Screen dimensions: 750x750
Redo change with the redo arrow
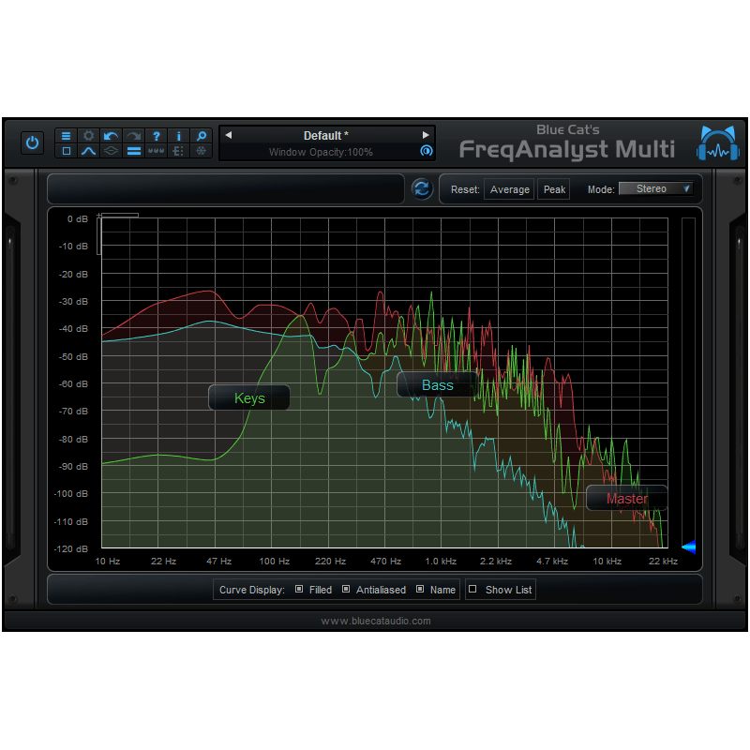pyautogui.click(x=133, y=136)
